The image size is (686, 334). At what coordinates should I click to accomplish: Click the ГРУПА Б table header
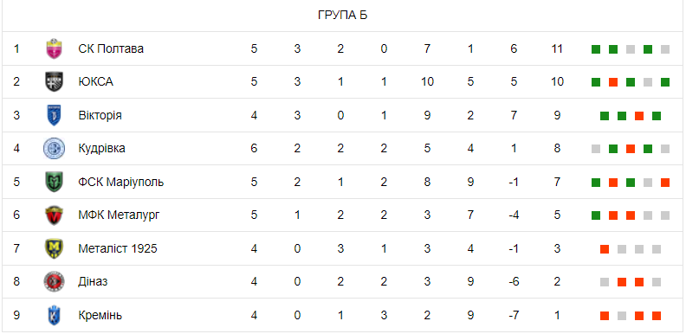pos(342,16)
